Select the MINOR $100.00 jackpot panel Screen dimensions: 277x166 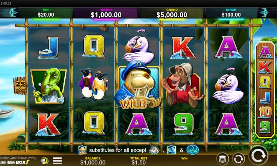pos(231,13)
